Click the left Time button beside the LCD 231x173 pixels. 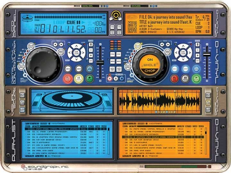[x=112, y=27]
